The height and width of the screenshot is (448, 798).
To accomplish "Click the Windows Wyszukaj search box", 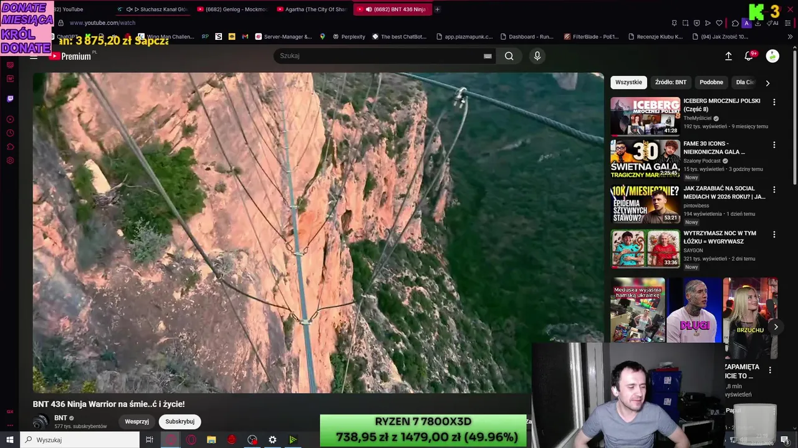I will click(80, 440).
